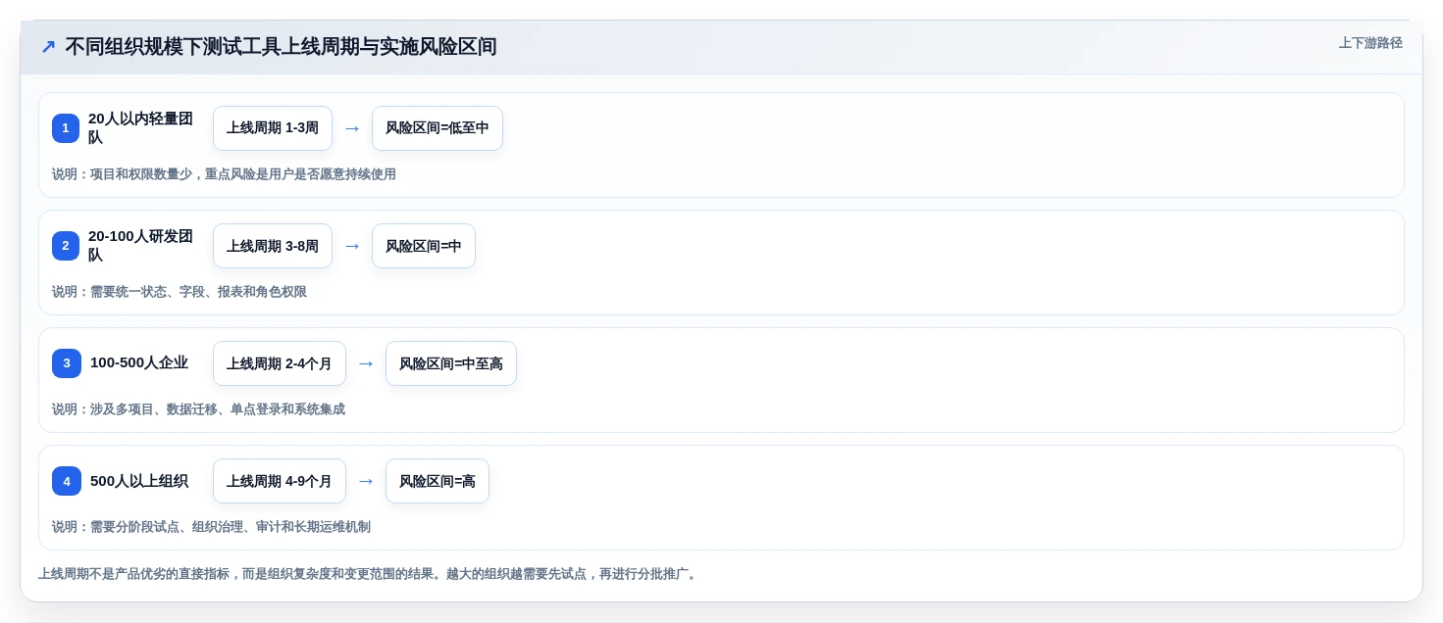
Task: Click the 风险区间=中 box
Action: click(x=424, y=246)
